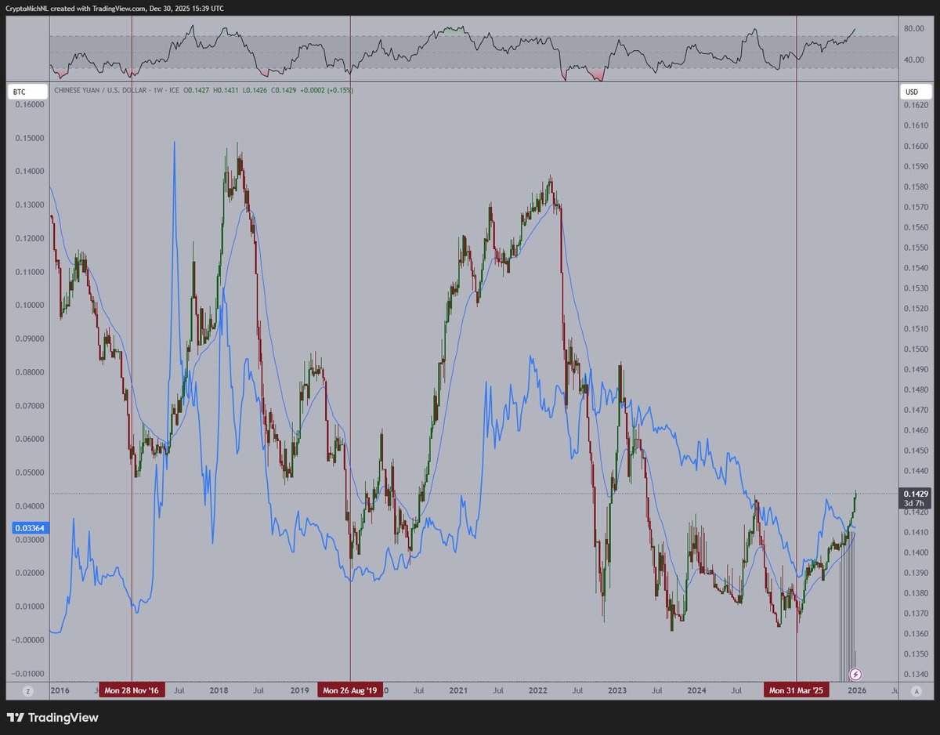This screenshot has height=735, width=940.
Task: Click the -0.01000 tick on left price scale
Action: tap(27, 674)
